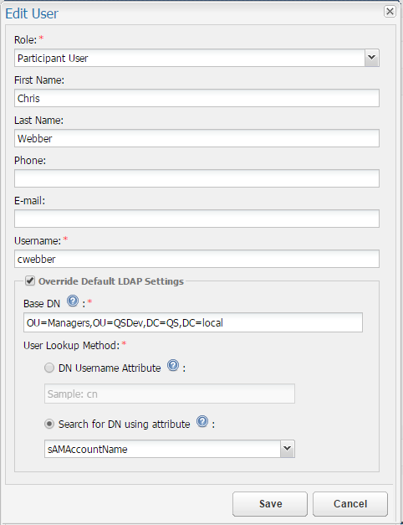This screenshot has width=403, height=525.
Task: Click the Username field containing cwebber
Action: point(196,259)
